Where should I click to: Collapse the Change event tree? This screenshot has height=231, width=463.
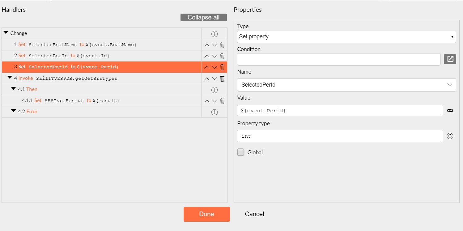6,32
